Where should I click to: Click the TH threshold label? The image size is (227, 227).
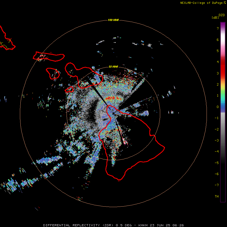coord(217,196)
